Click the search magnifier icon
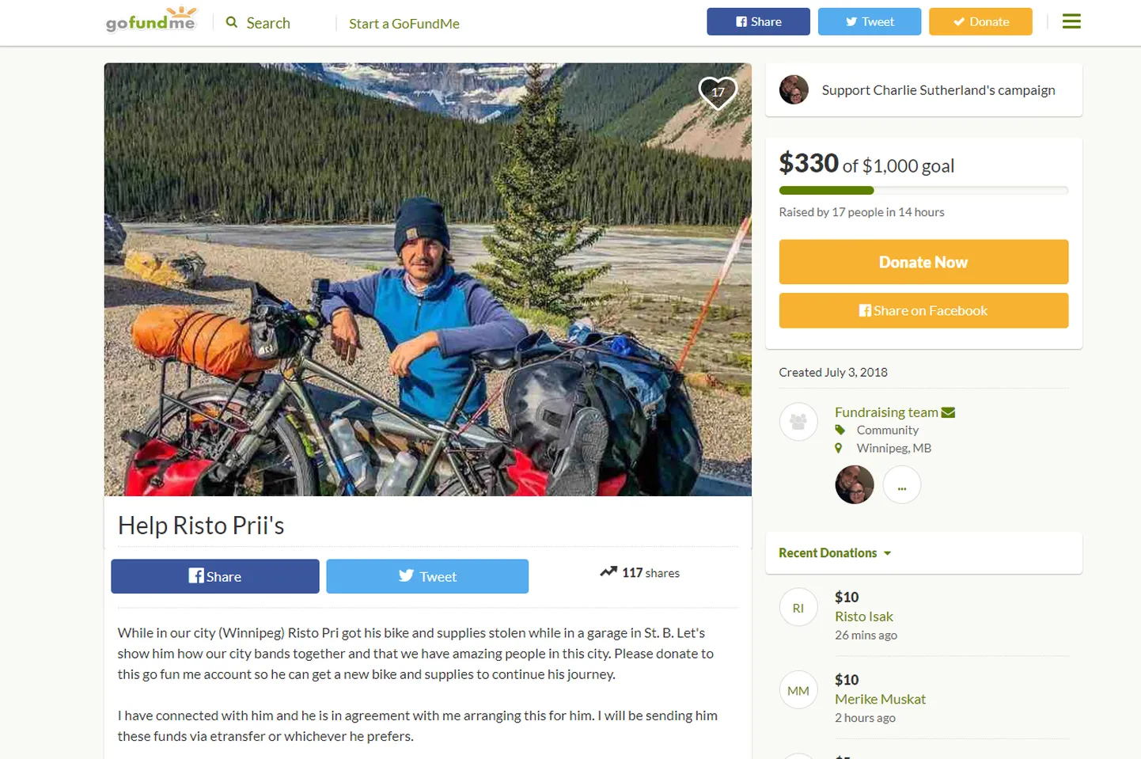The width and height of the screenshot is (1141, 759). 232,22
